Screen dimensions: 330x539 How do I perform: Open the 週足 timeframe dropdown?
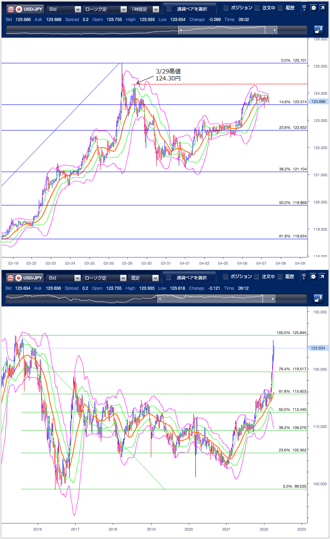click(x=144, y=278)
